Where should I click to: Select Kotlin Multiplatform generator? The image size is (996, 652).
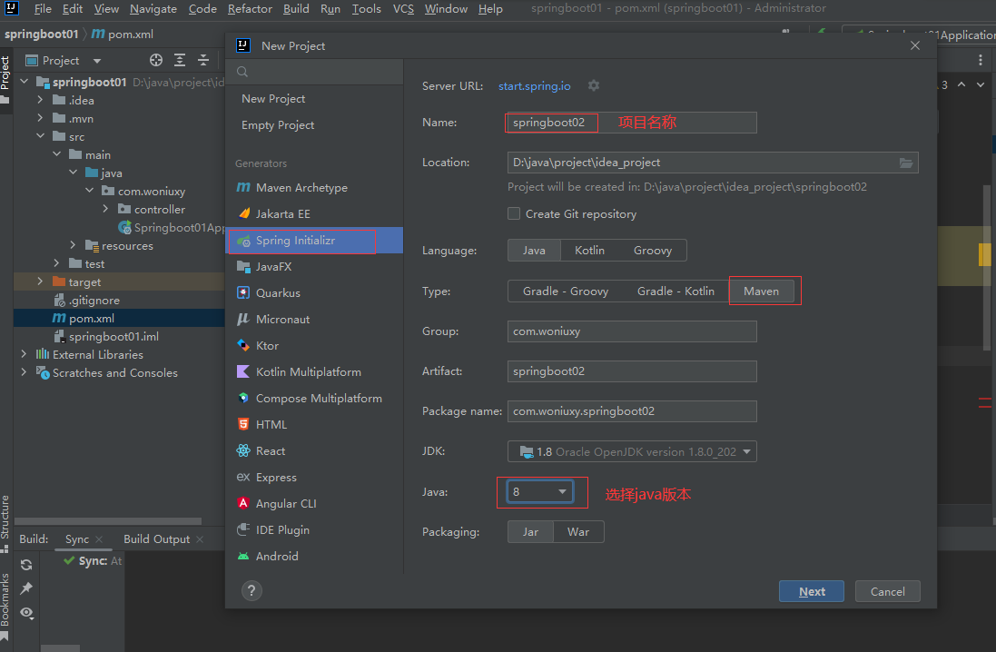click(314, 371)
